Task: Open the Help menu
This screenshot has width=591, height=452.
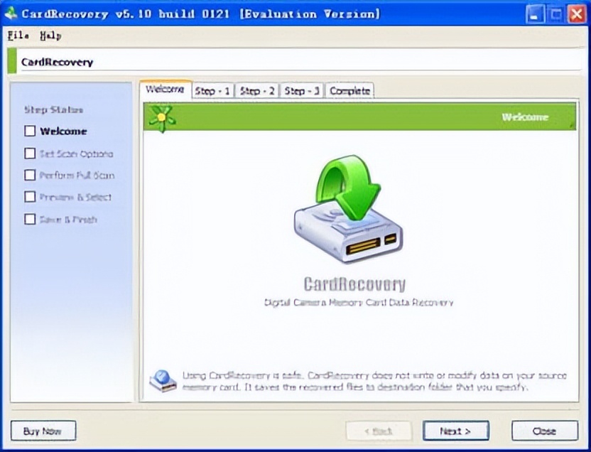Action: (51, 36)
